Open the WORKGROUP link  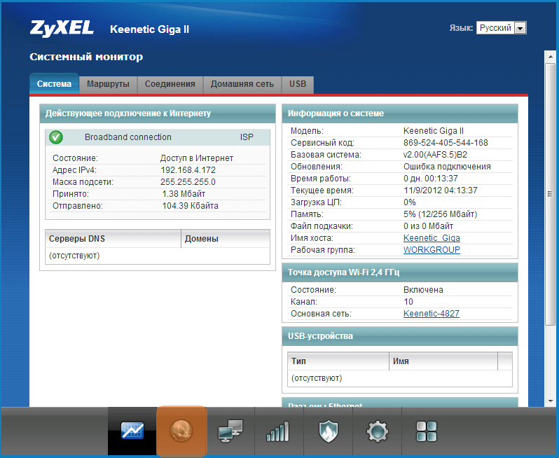[432, 250]
